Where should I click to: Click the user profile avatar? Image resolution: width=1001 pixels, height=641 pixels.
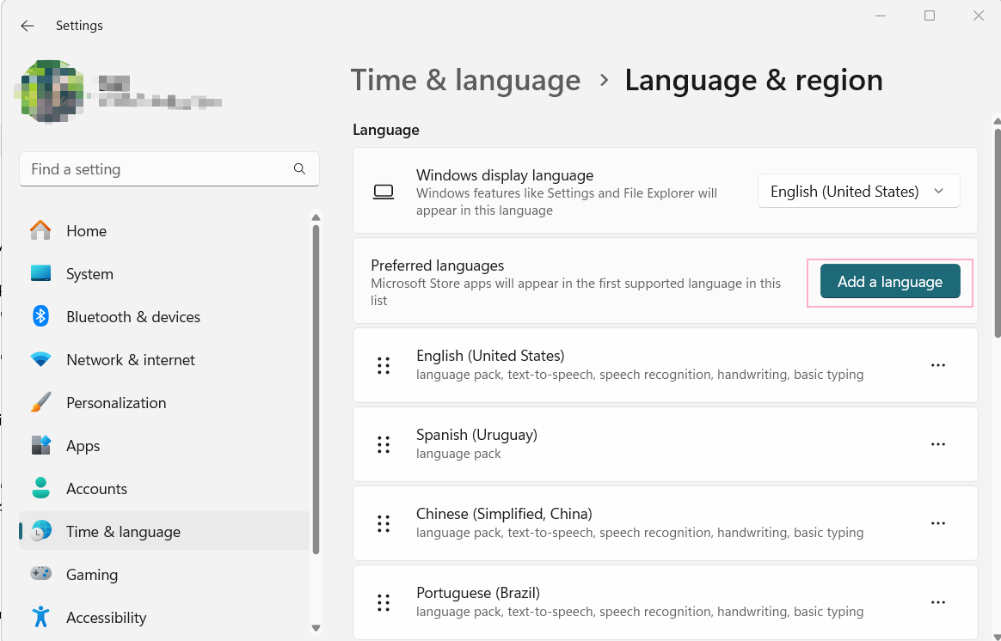[x=50, y=91]
